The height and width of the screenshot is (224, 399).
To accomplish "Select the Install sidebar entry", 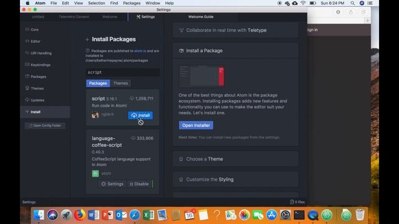I will pyautogui.click(x=45, y=112).
